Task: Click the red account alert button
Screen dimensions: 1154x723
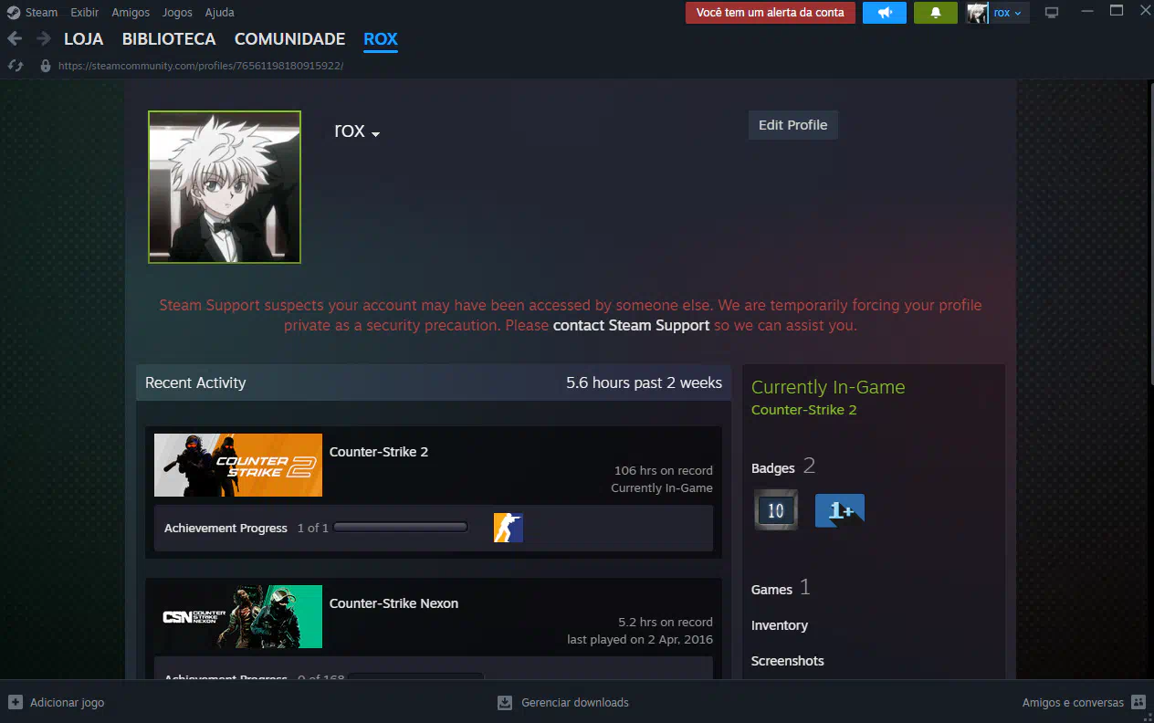Action: [x=771, y=13]
